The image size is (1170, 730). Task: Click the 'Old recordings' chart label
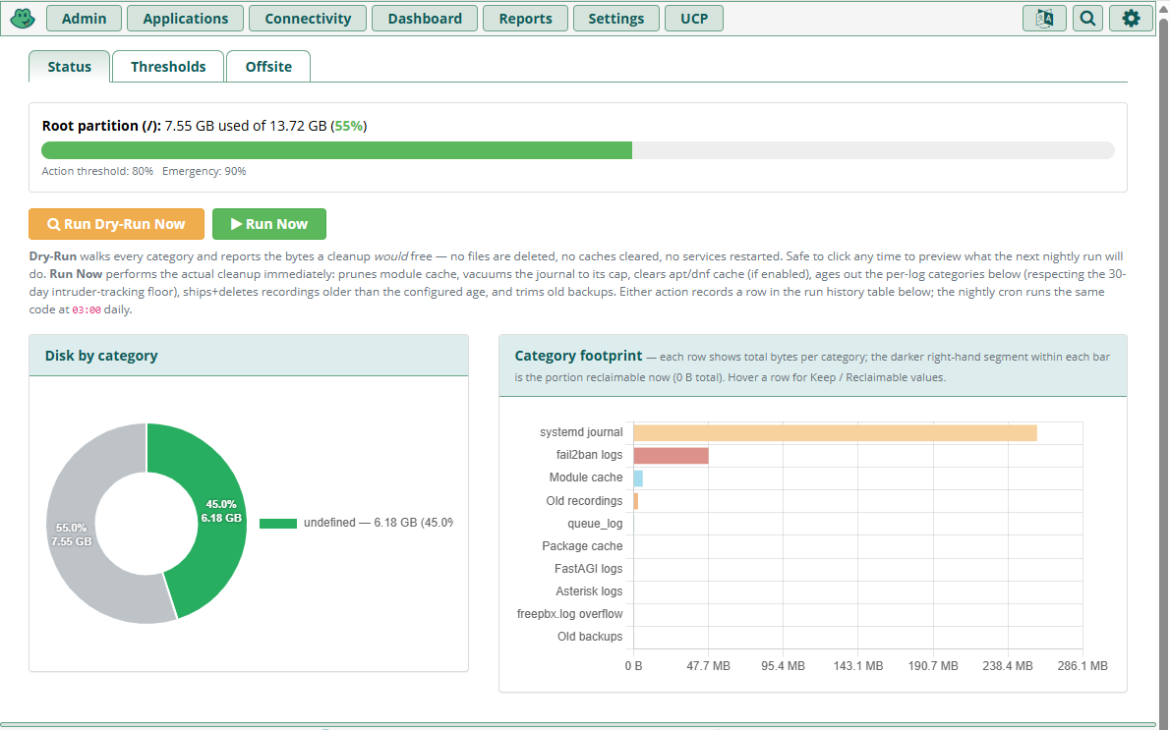tap(583, 501)
